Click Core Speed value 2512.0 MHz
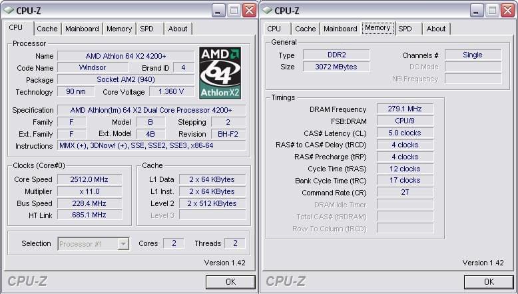 [x=89, y=179]
